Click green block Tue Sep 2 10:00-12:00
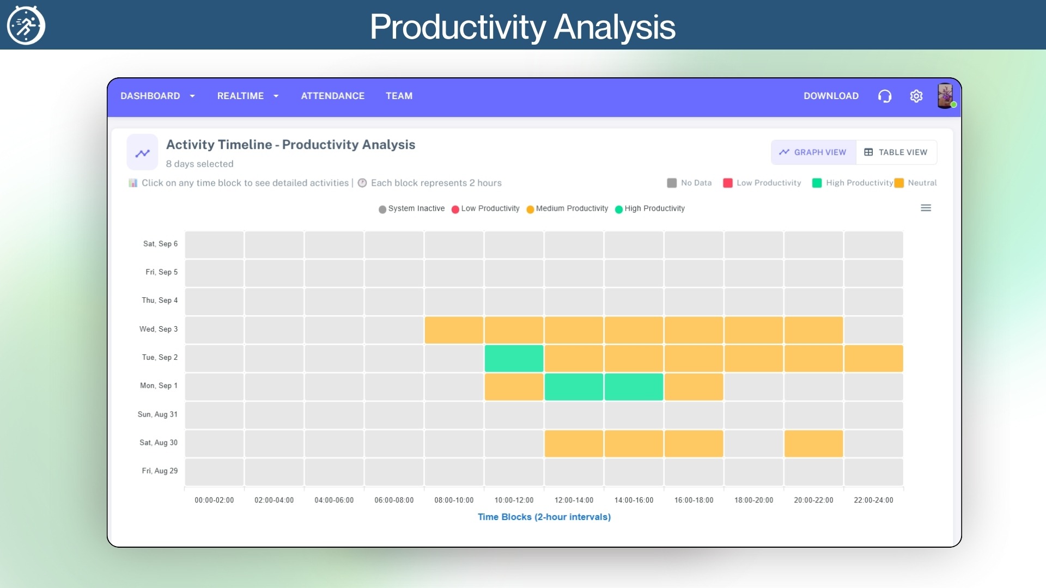The width and height of the screenshot is (1046, 588). pos(514,358)
